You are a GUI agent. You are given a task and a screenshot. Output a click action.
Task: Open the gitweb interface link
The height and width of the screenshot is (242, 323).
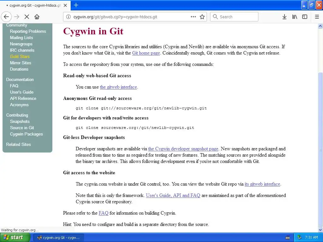click(x=118, y=87)
